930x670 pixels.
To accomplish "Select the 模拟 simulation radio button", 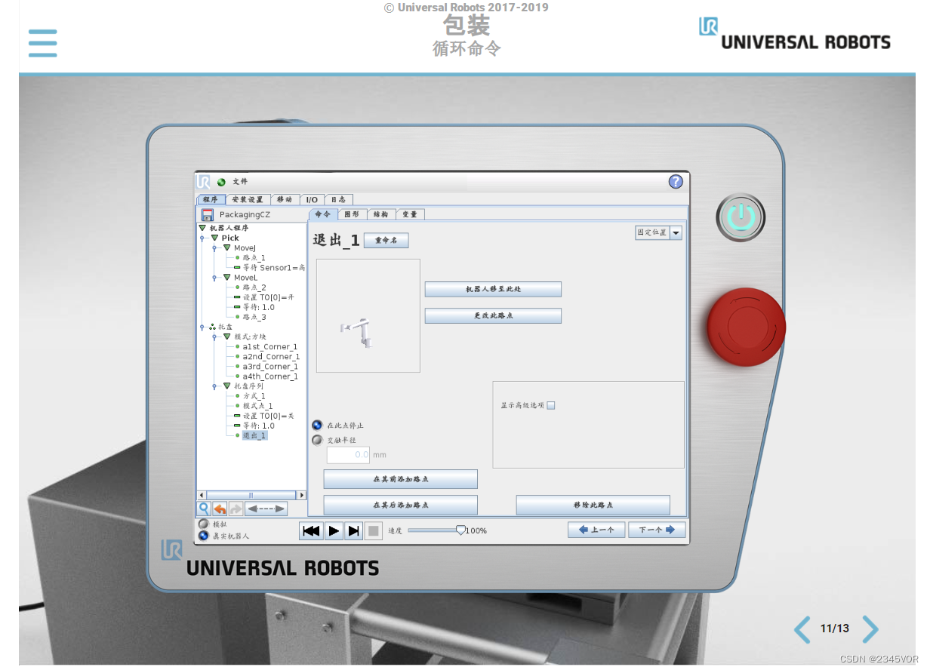I will [204, 524].
